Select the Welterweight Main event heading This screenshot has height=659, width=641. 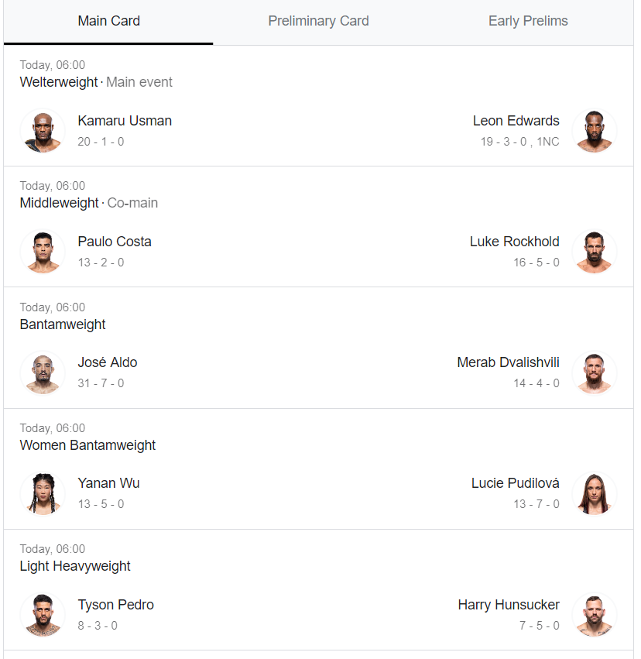point(96,82)
